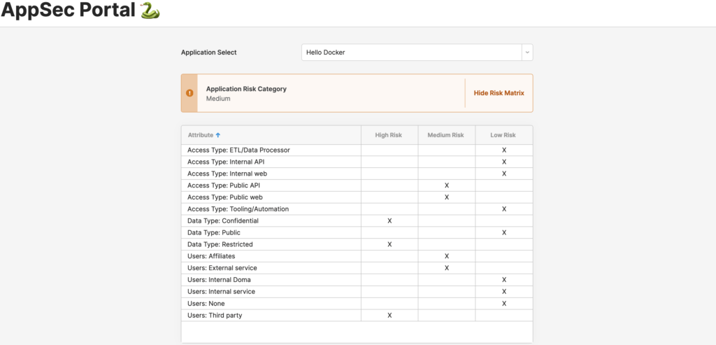The width and height of the screenshot is (716, 345).
Task: Click High Risk X for Data Type: Confidential
Action: pos(389,220)
